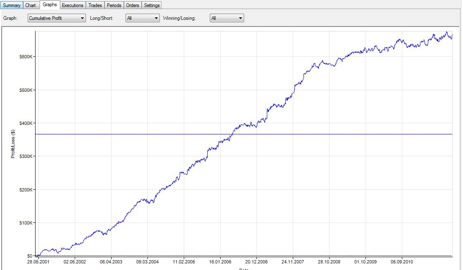Click the $600K y-axis label
This screenshot has height=270, width=463.
[26, 57]
